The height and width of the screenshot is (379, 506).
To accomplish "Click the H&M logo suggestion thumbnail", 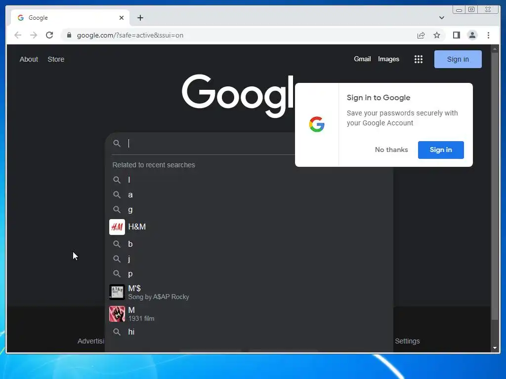I will 117,227.
